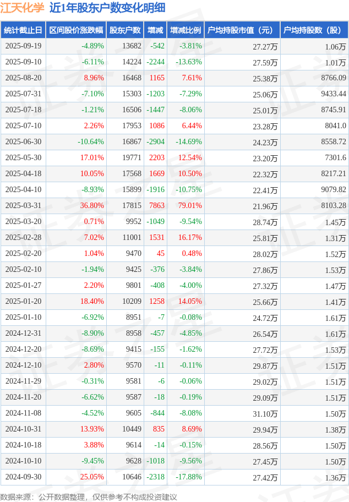Viewport: 349px width, 502px height.
Task: Click the -10.64% price change cell
Action: pyautogui.click(x=91, y=142)
